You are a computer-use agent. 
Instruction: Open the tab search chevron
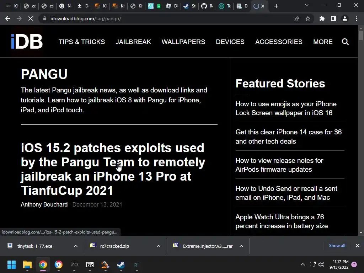pos(307,5)
